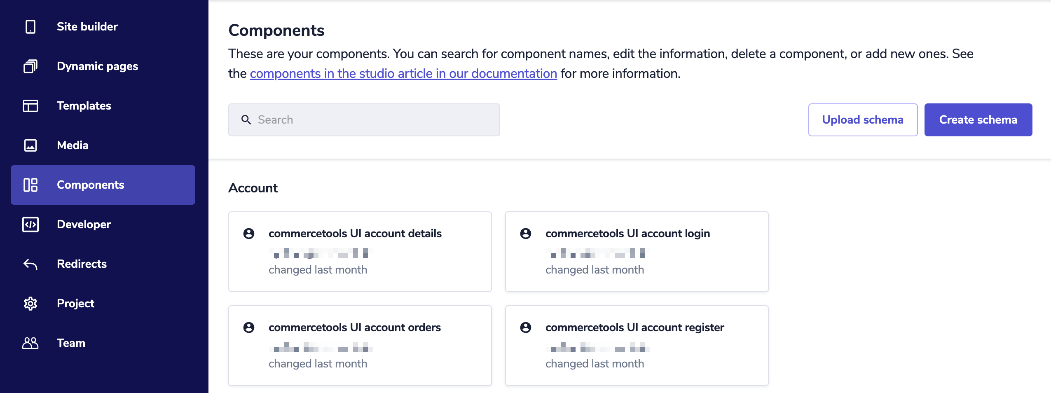
Task: Click the account details user icon
Action: (x=249, y=234)
